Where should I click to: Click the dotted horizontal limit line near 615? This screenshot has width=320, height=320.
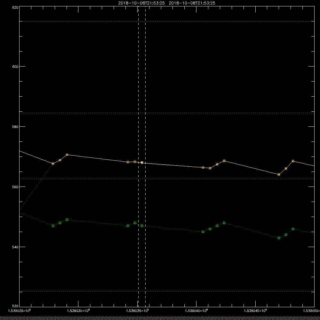[167, 21]
